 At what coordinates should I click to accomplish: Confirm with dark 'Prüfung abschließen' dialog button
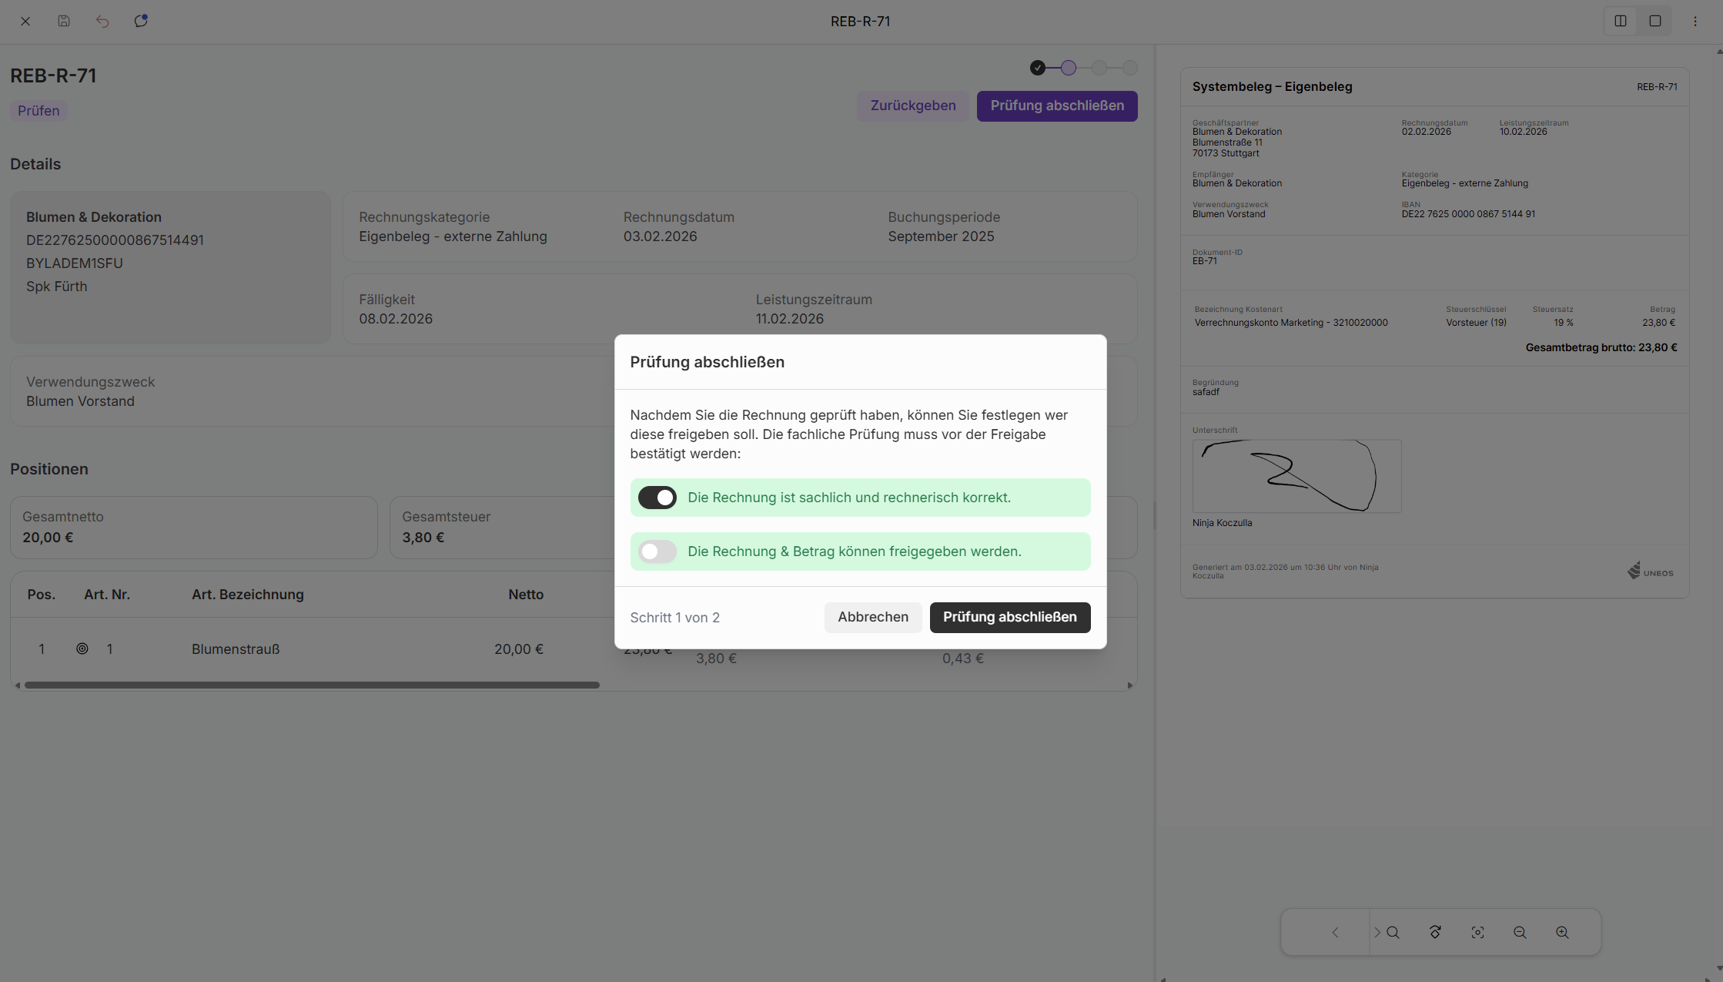(x=1009, y=617)
